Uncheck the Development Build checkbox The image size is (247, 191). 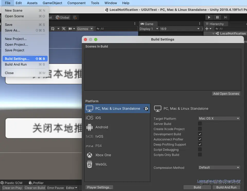(x=200, y=134)
